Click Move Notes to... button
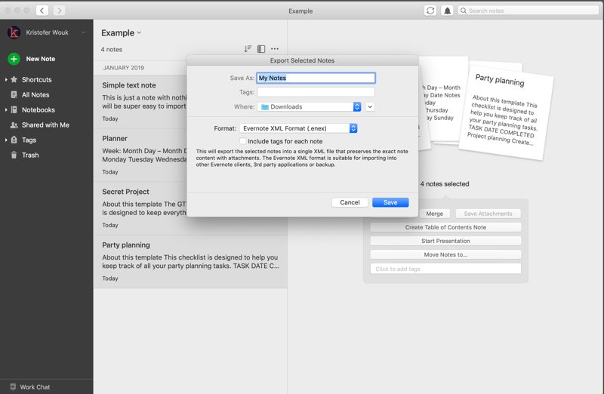 click(445, 254)
